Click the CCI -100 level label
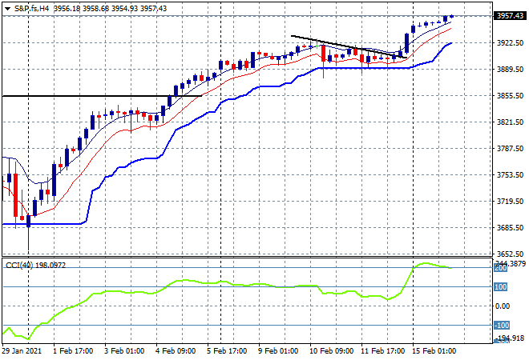This screenshot has width=529, height=360. pos(501,326)
